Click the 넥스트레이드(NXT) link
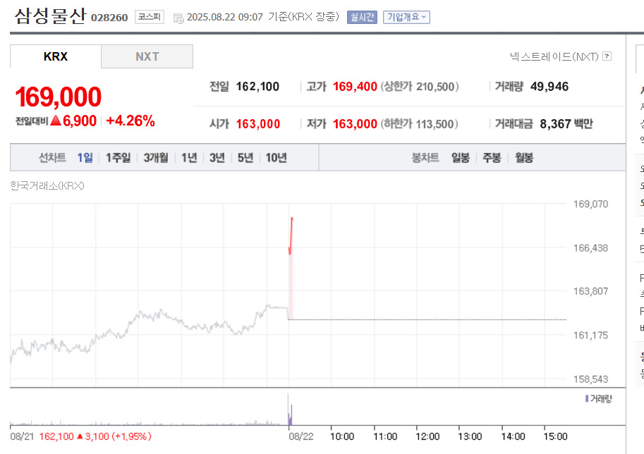 pyautogui.click(x=554, y=56)
